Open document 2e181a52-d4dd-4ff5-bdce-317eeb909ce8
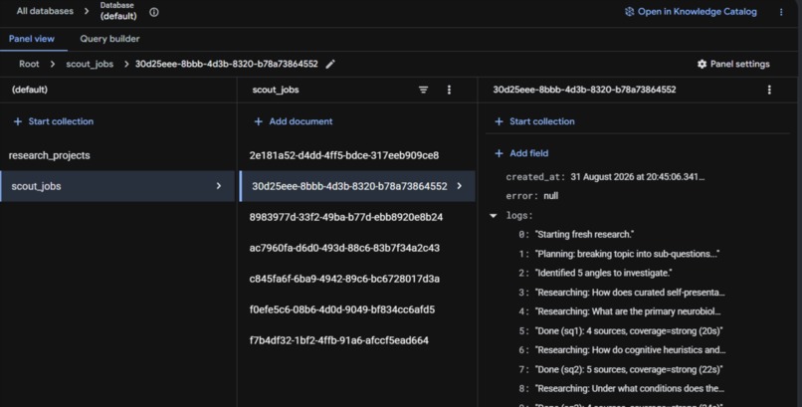The height and width of the screenshot is (407, 802). (357, 155)
